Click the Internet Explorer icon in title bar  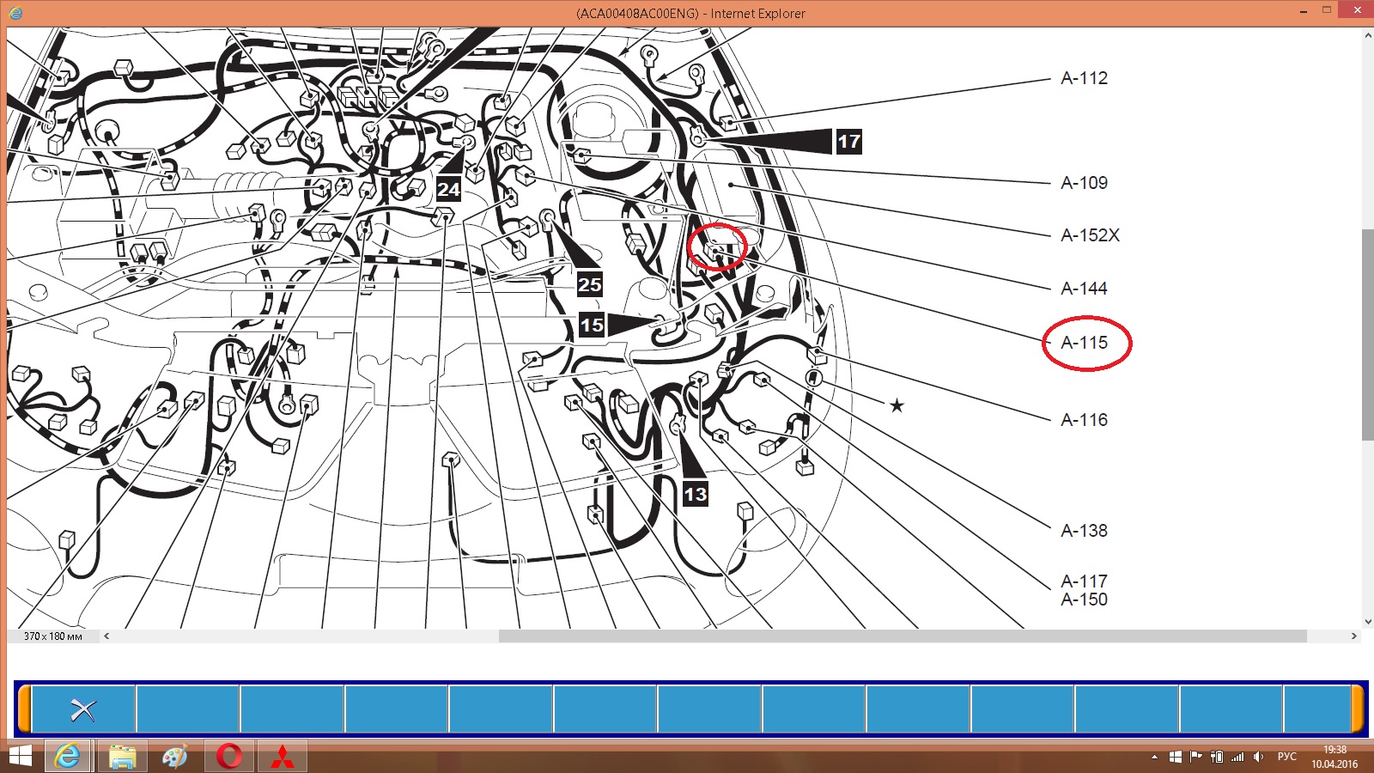15,13
